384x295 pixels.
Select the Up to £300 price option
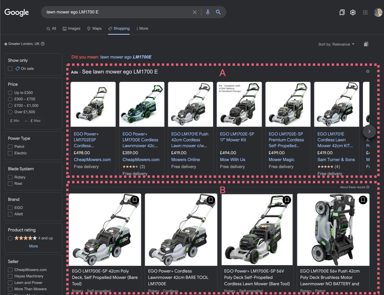click(10, 93)
